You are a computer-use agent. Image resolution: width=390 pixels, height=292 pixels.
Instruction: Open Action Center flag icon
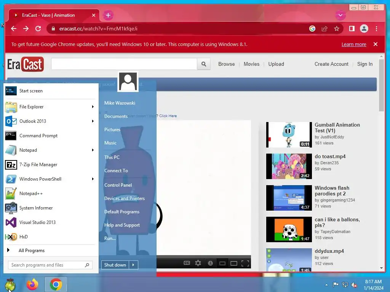[x=336, y=284]
